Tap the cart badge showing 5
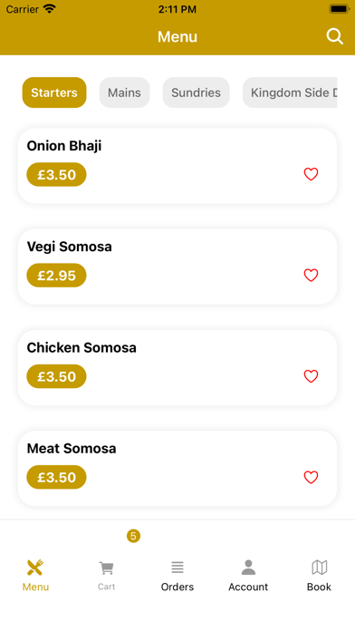This screenshot has height=631, width=355. (x=133, y=536)
